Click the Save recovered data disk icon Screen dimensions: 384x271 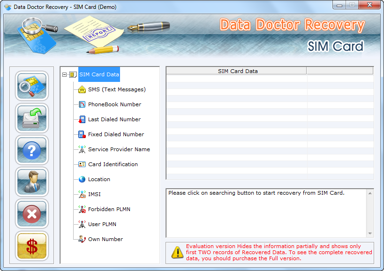[x=32, y=118]
